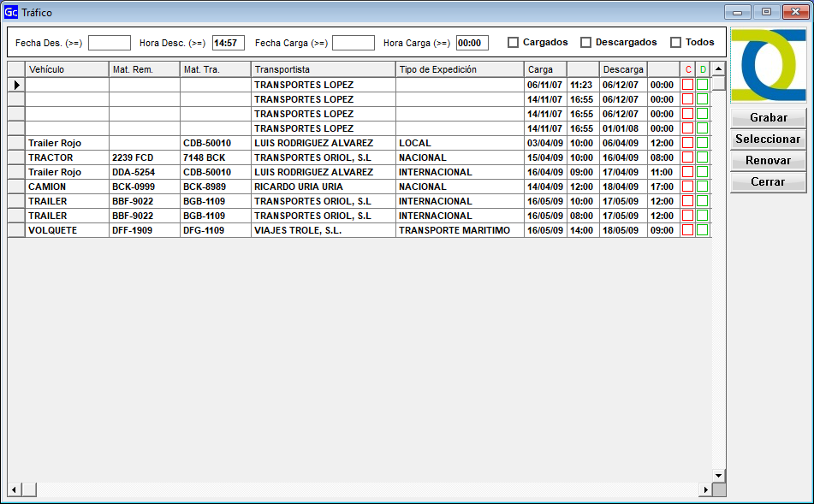Click the blue and green company logo
The height and width of the screenshot is (504, 814).
coord(769,65)
